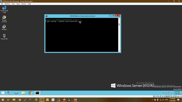Screen dimensions: 182x102
Task: Click the host Windows Start button
Action: click(x=3, y=100)
